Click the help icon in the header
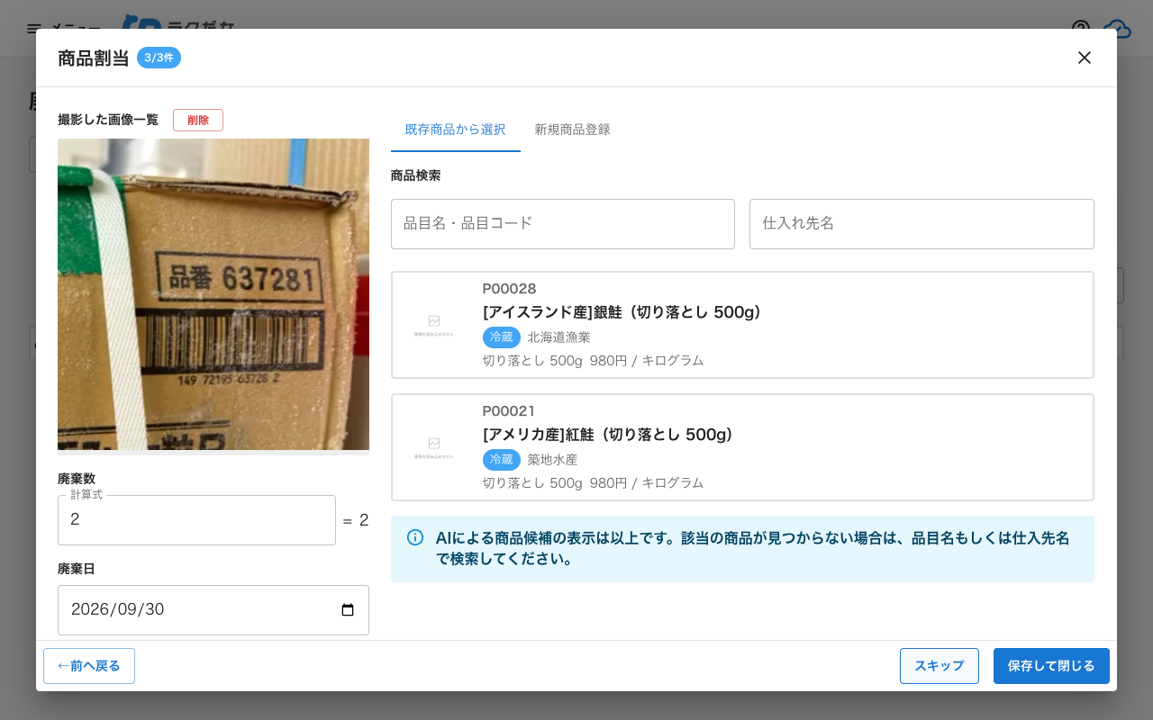This screenshot has height=720, width=1153. 1081,29
